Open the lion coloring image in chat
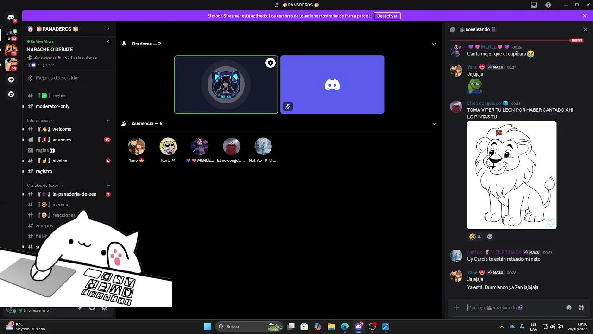This screenshot has height=334, width=593. 512,175
